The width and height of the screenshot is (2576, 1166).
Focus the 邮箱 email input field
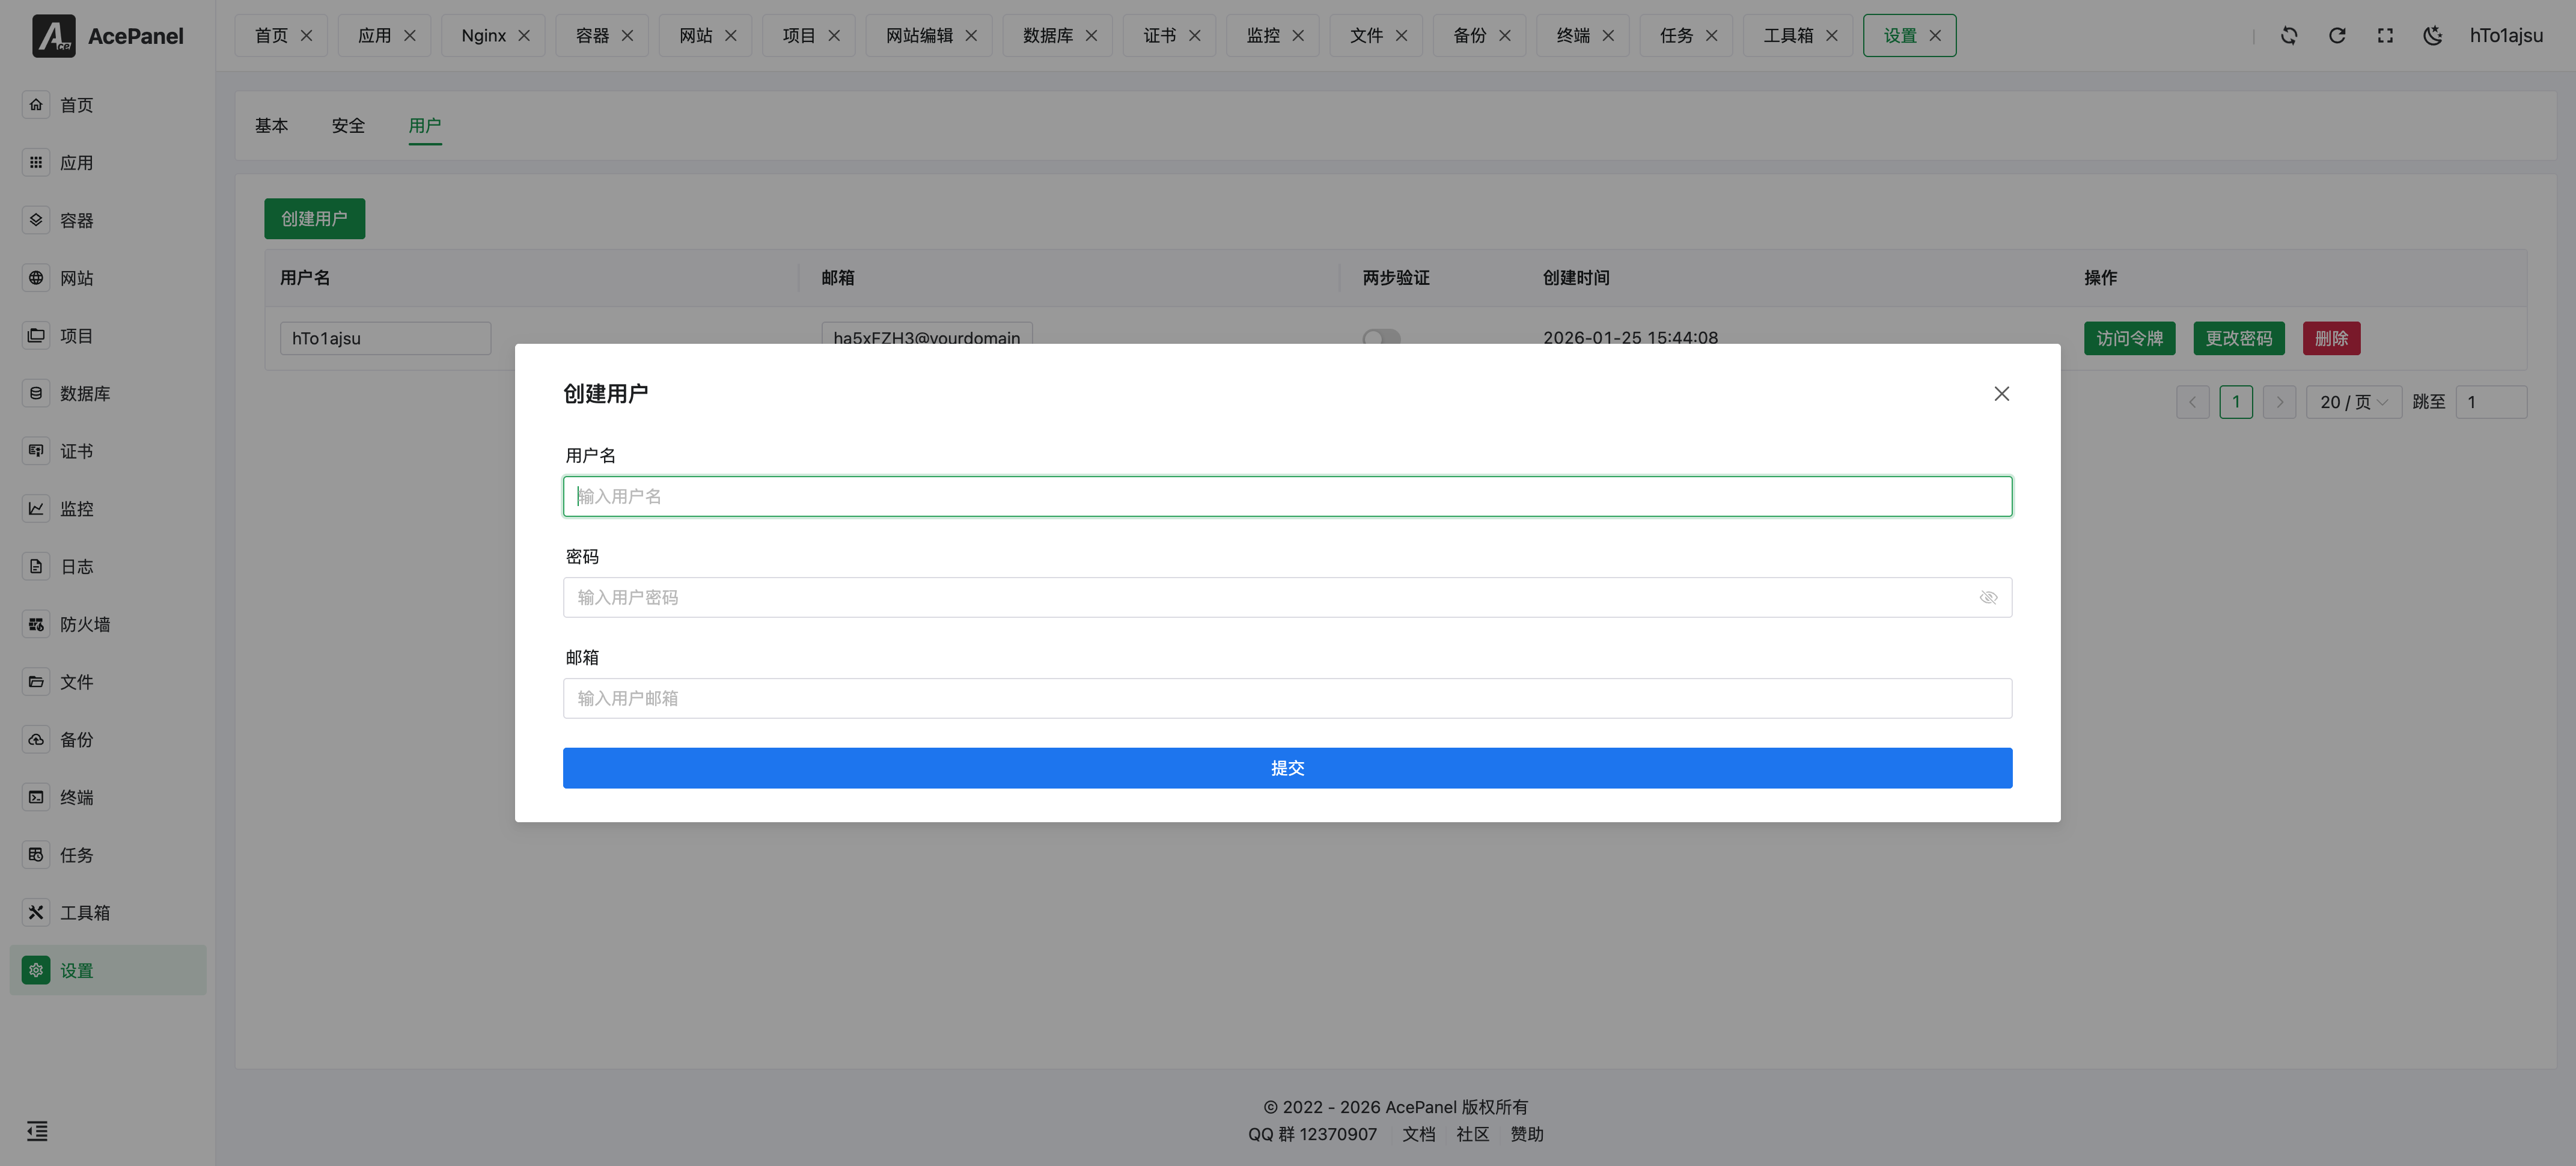coord(1287,698)
